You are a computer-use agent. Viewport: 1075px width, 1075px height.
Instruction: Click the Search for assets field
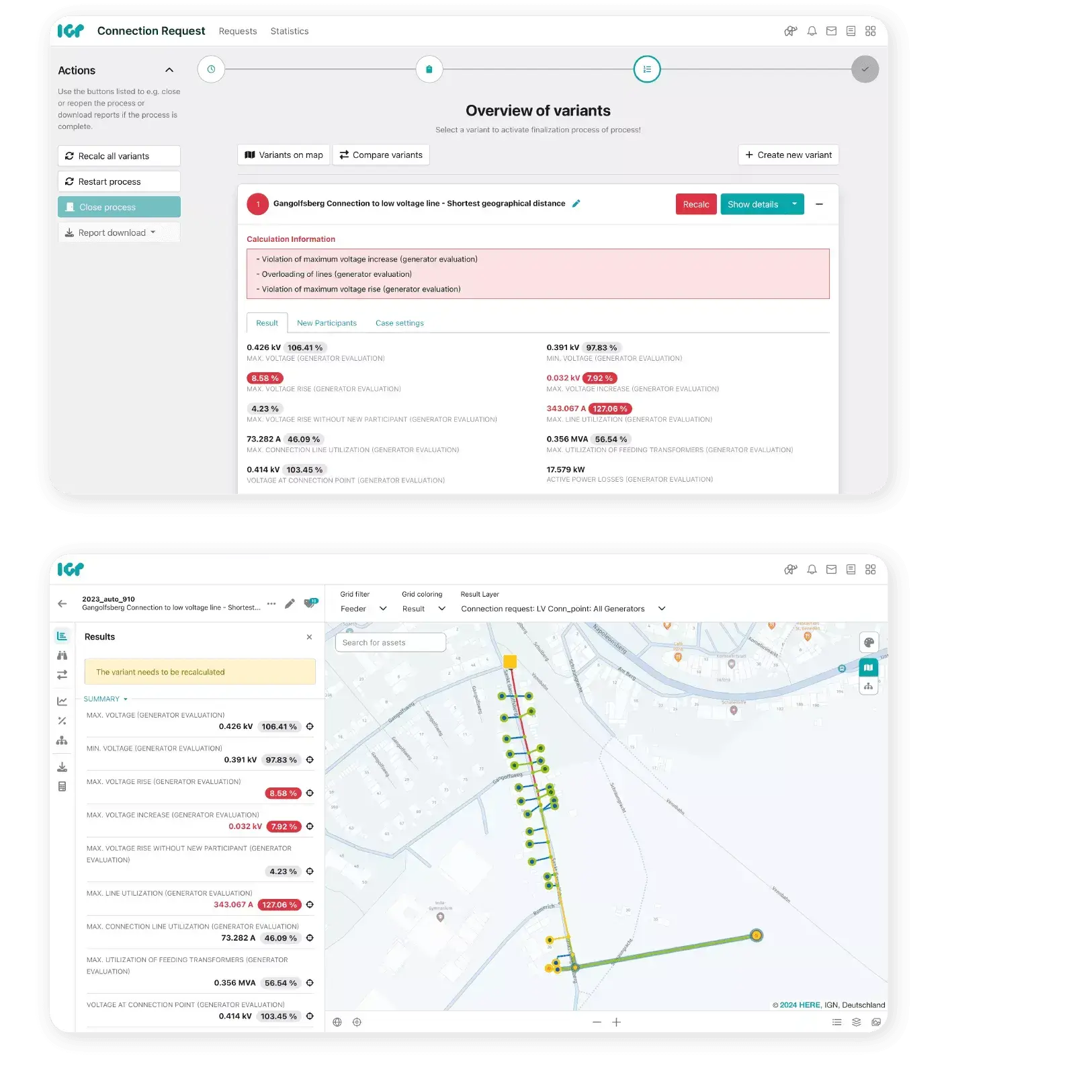pos(390,642)
